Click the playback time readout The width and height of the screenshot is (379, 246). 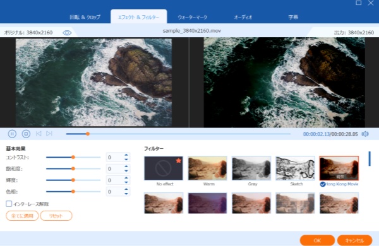click(330, 134)
